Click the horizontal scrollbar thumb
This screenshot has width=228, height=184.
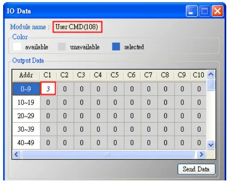point(108,155)
